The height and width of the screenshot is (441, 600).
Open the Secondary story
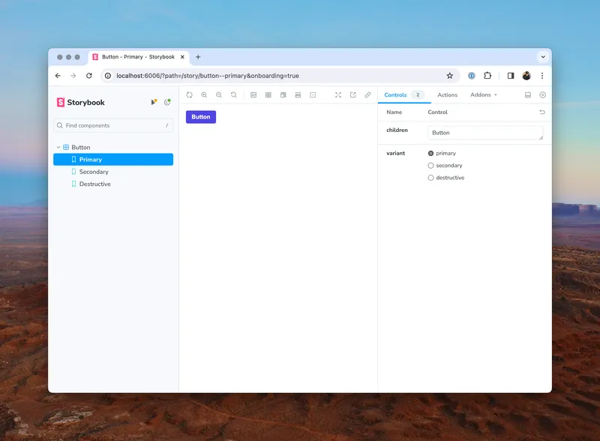click(94, 172)
